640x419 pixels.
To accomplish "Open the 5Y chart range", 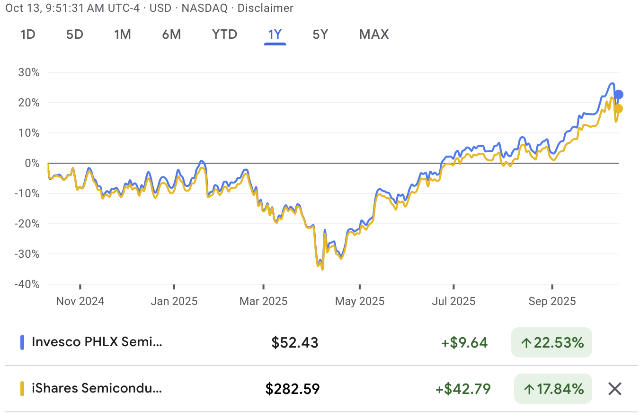I will coord(320,35).
